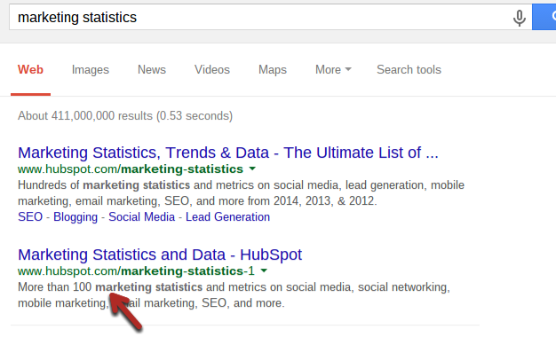The image size is (556, 337).
Task: Go to the Videos tab
Action: click(x=212, y=70)
